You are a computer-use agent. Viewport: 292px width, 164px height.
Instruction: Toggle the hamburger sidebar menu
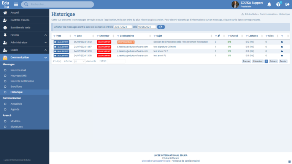(x=16, y=5)
